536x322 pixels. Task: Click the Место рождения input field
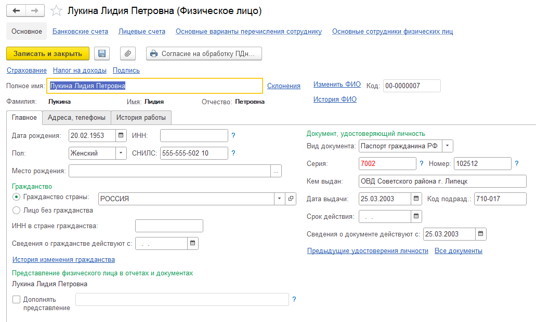pyautogui.click(x=170, y=171)
